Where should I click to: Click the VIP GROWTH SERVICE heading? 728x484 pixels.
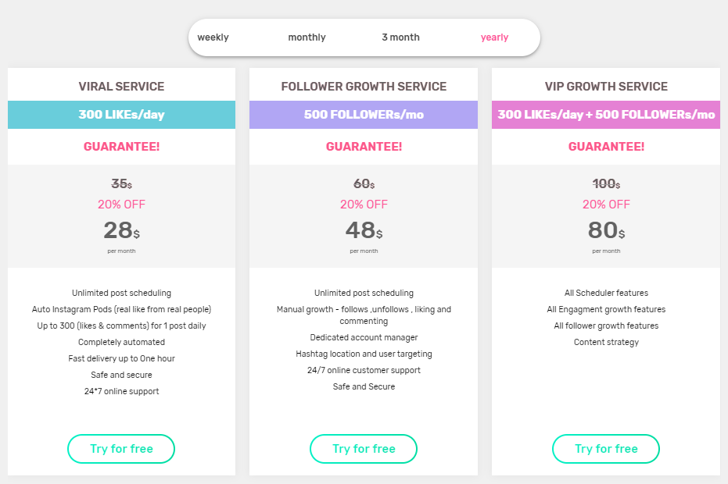(606, 86)
